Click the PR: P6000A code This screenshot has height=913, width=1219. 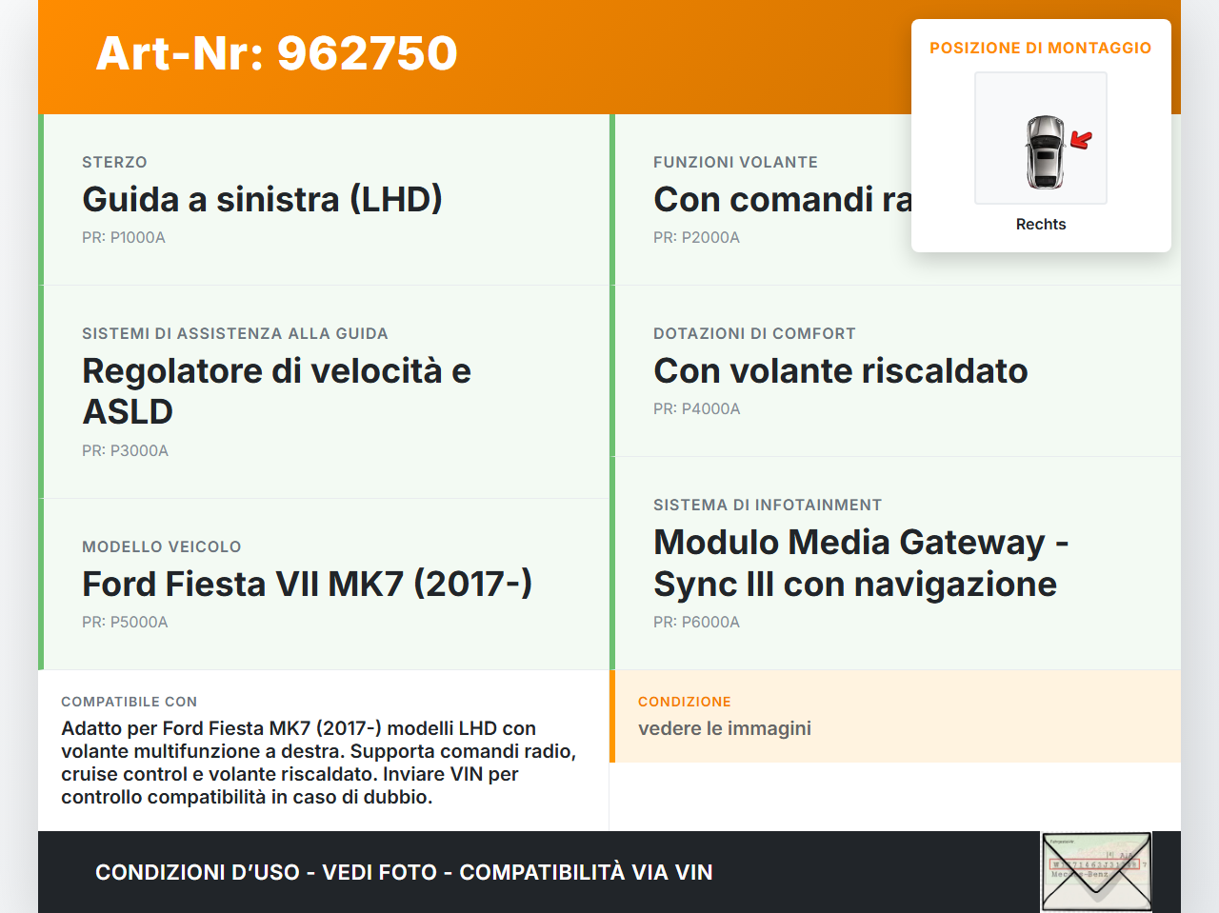[696, 623]
